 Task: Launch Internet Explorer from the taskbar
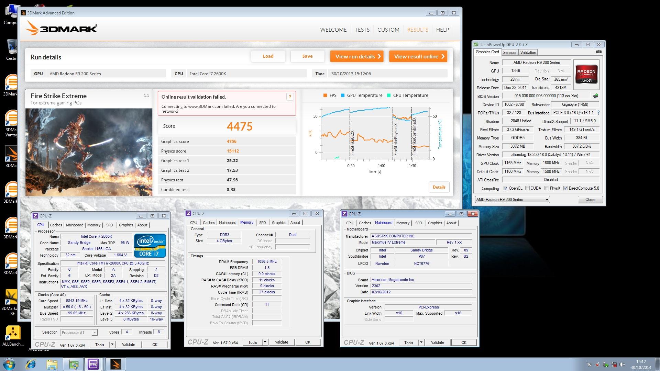click(x=31, y=364)
